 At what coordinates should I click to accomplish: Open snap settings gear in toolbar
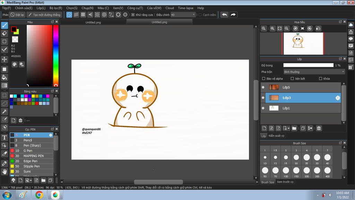coord(125,15)
